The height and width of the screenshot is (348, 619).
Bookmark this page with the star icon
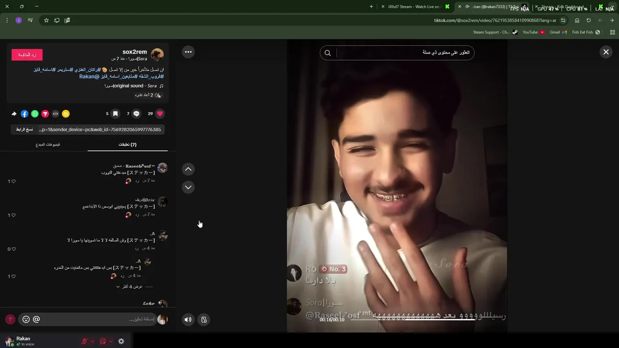46,20
